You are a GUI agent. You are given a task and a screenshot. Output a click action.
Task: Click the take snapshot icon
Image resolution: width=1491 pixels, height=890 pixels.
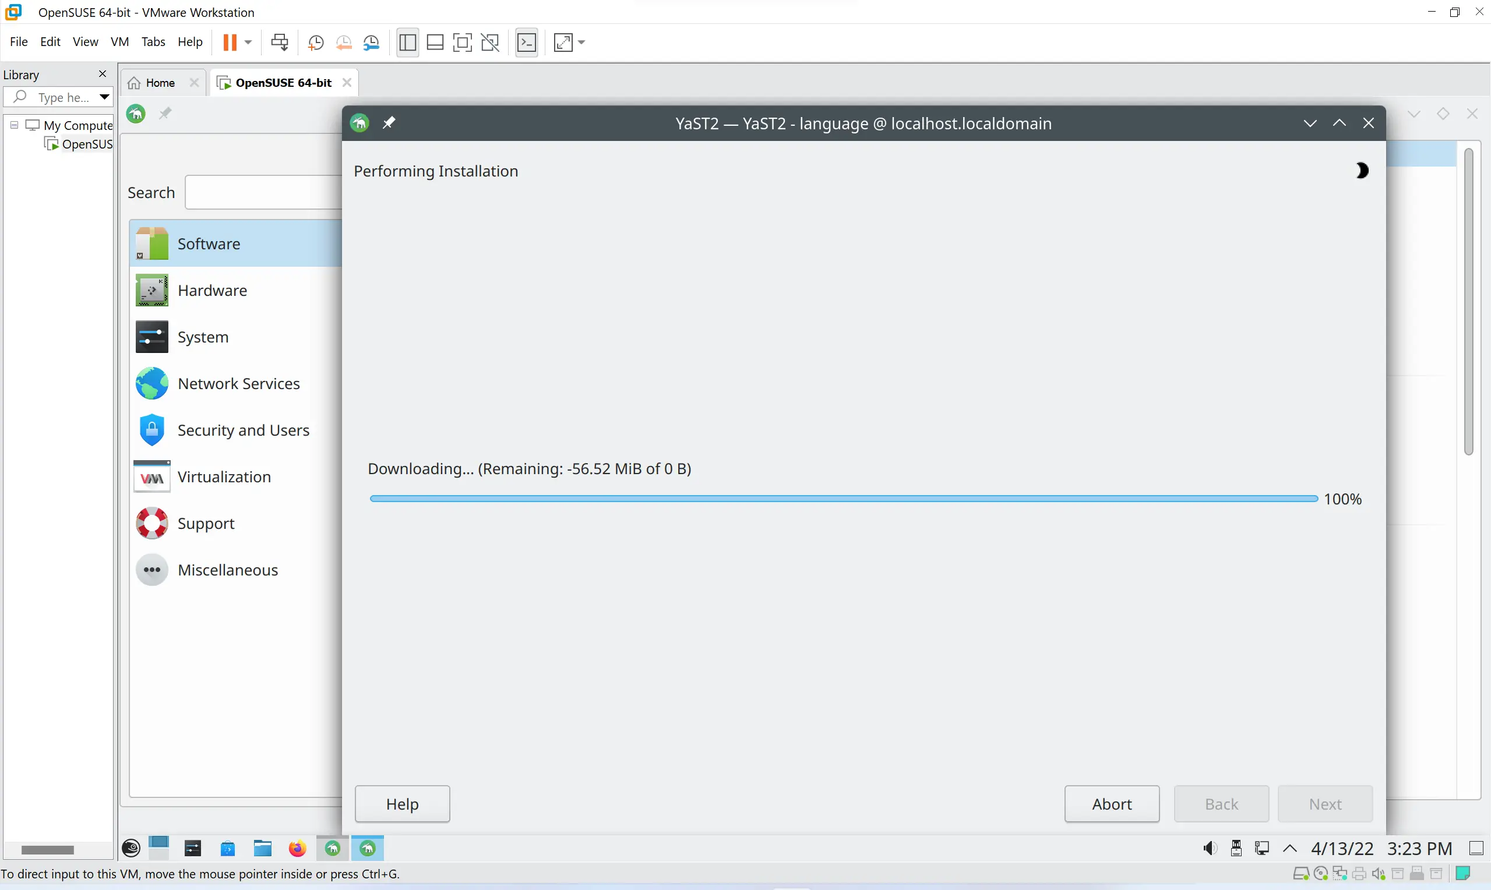coord(315,42)
